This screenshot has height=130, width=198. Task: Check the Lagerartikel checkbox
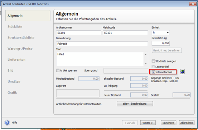(x=153, y=66)
